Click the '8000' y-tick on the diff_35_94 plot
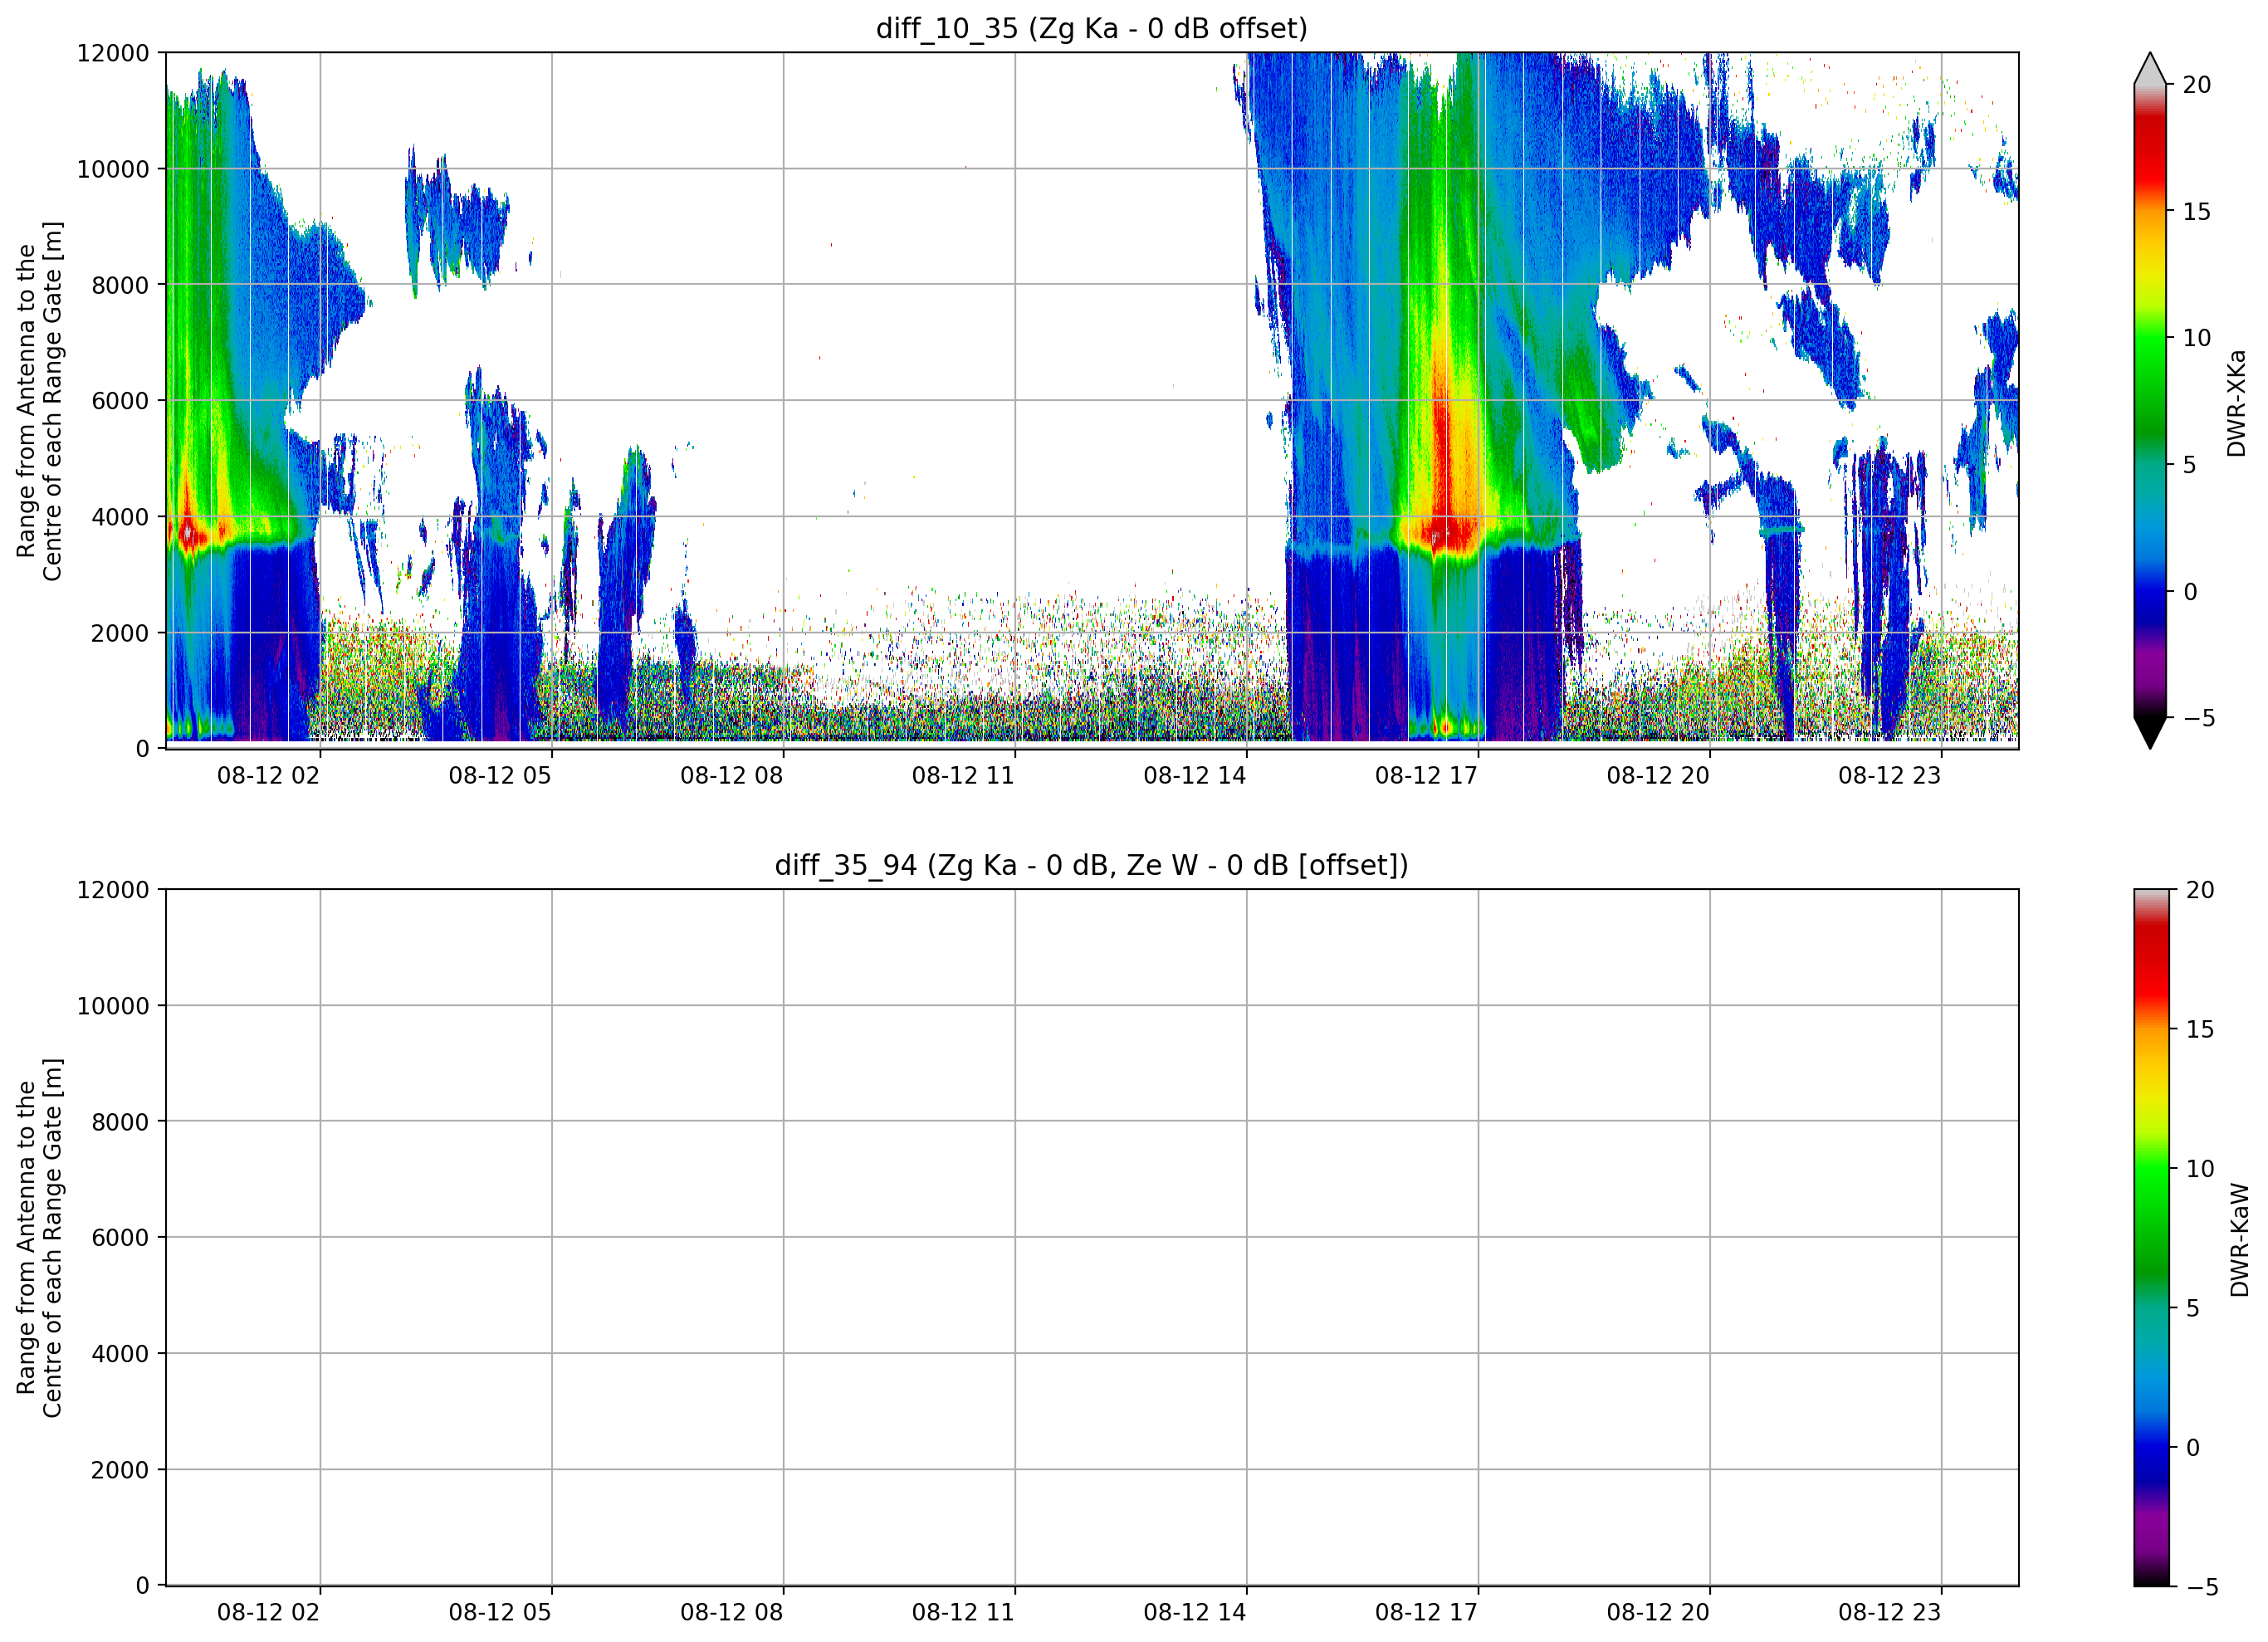The width and height of the screenshot is (2268, 1642). tap(120, 1122)
